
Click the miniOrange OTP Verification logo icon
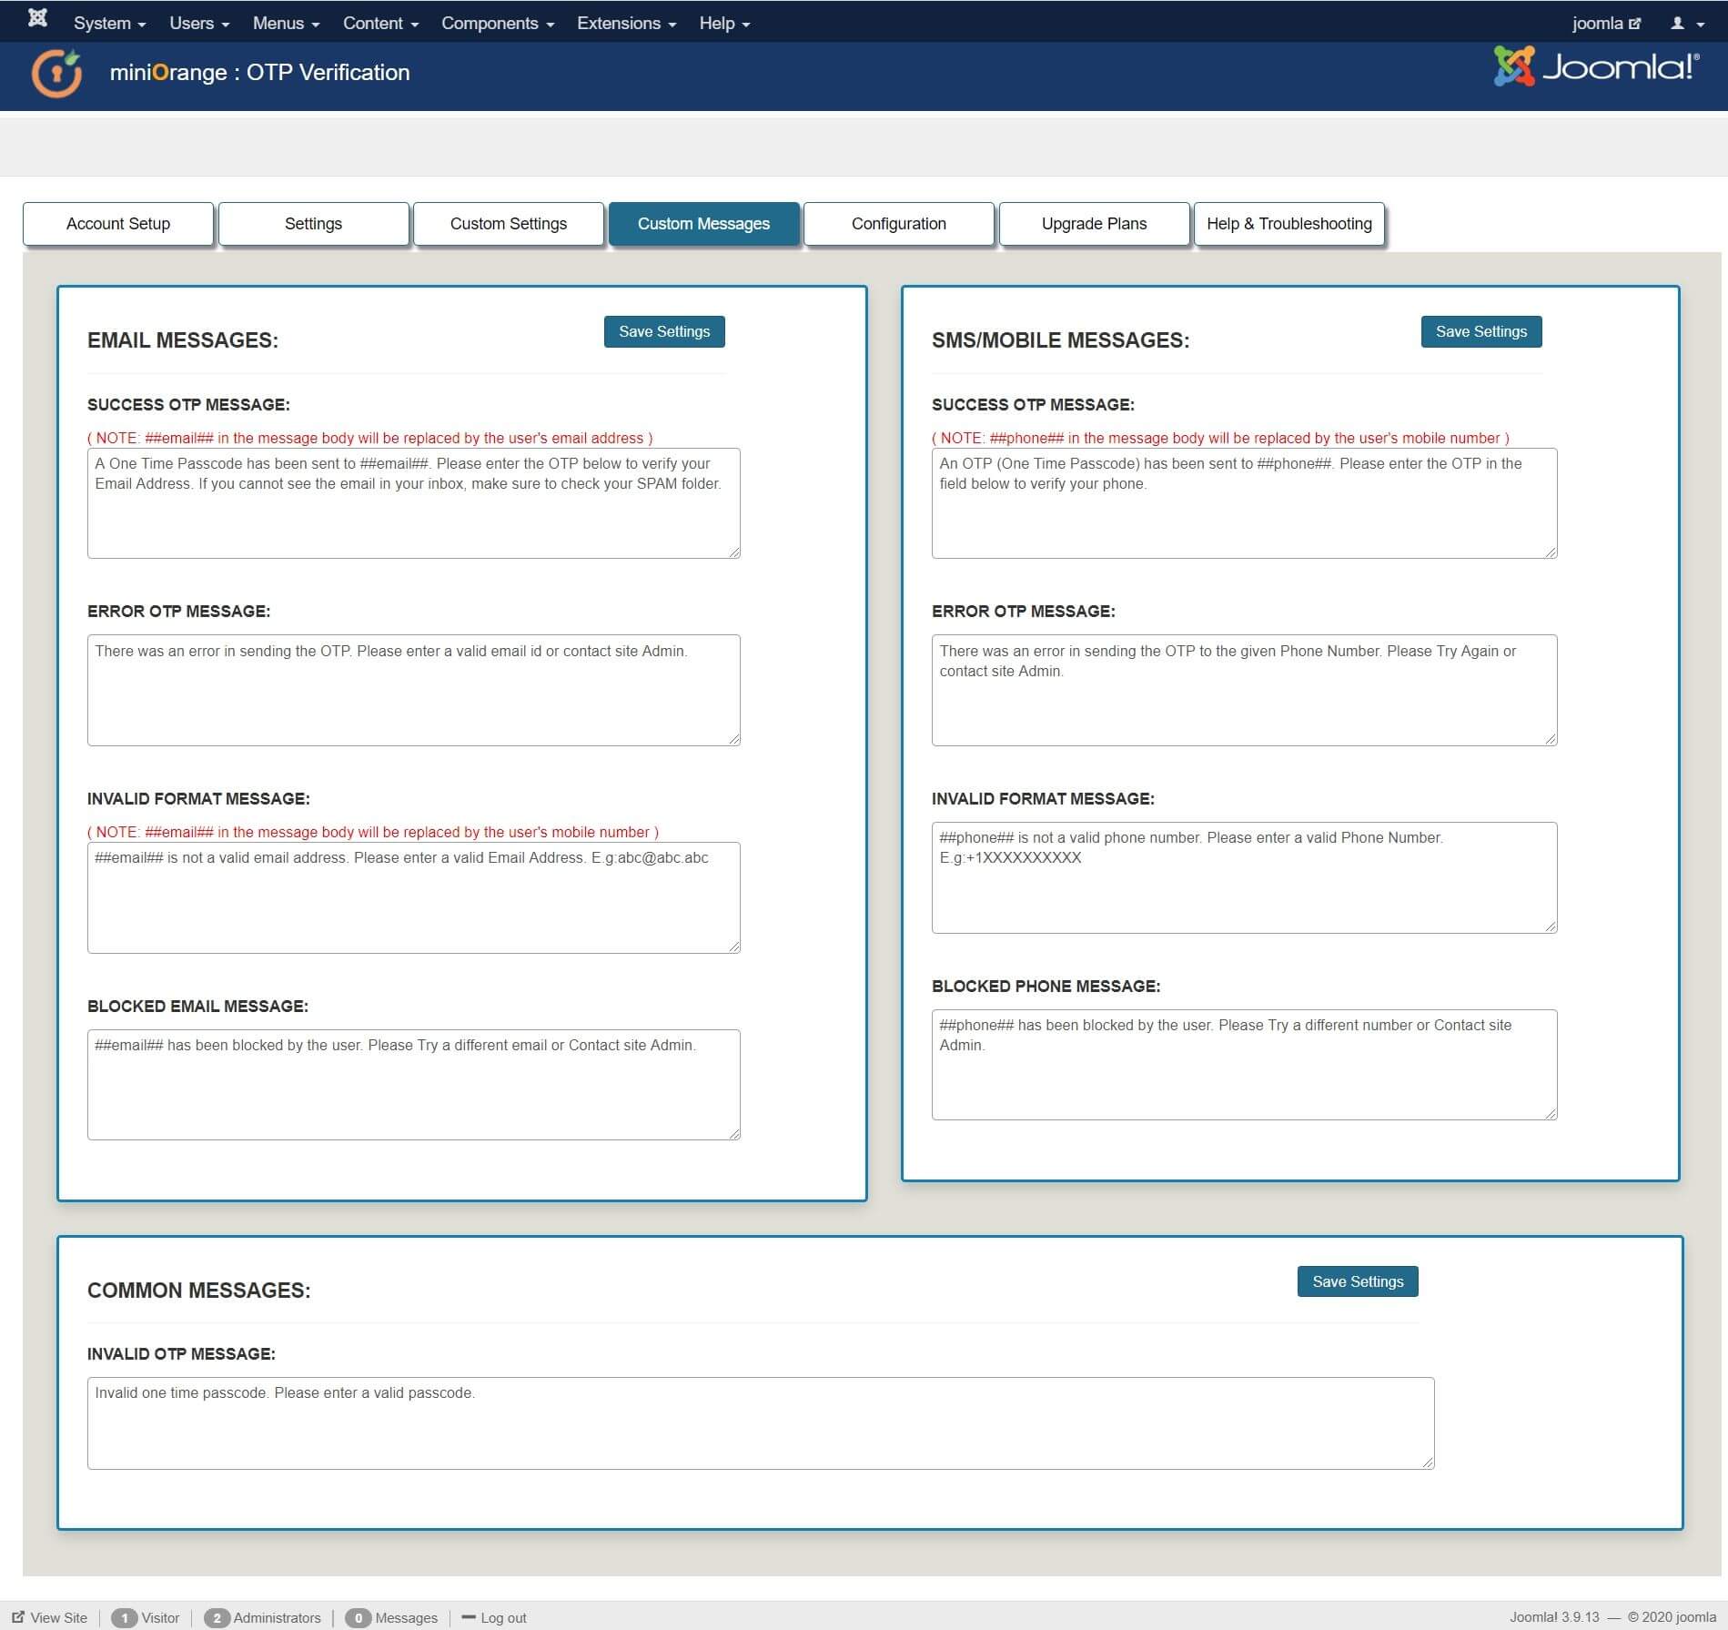[57, 73]
